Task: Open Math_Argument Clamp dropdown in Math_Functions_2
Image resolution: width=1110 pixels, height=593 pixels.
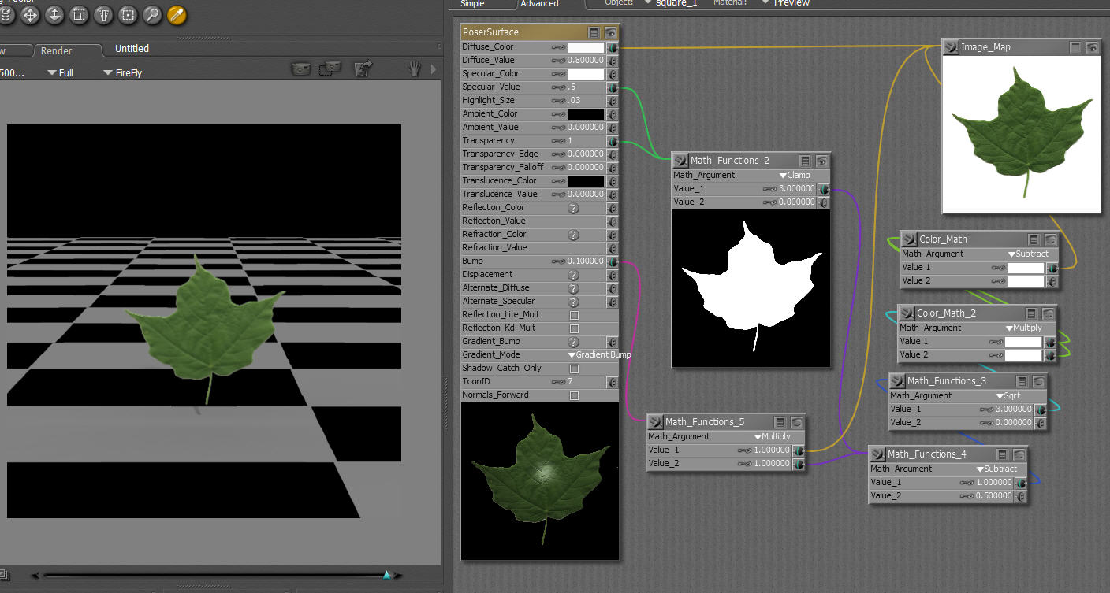Action: [x=795, y=176]
